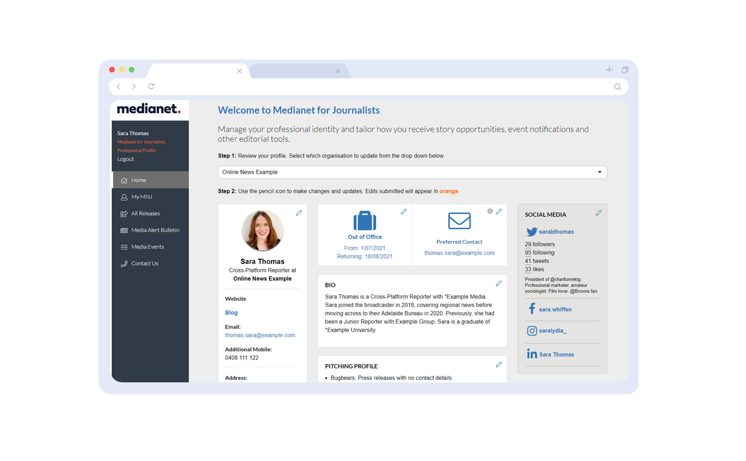This screenshot has height=461, width=746.
Task: Show info icon for Preferred Contact
Action: 490,212
